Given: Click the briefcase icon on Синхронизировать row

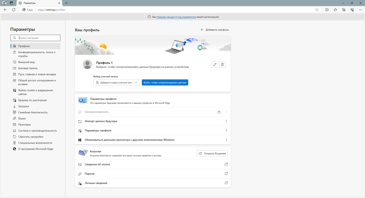Looking at the screenshot, I should pyautogui.click(x=219, y=112).
